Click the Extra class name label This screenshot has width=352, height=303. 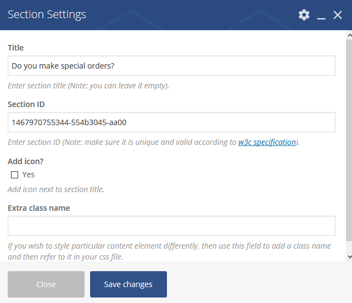[x=39, y=208]
